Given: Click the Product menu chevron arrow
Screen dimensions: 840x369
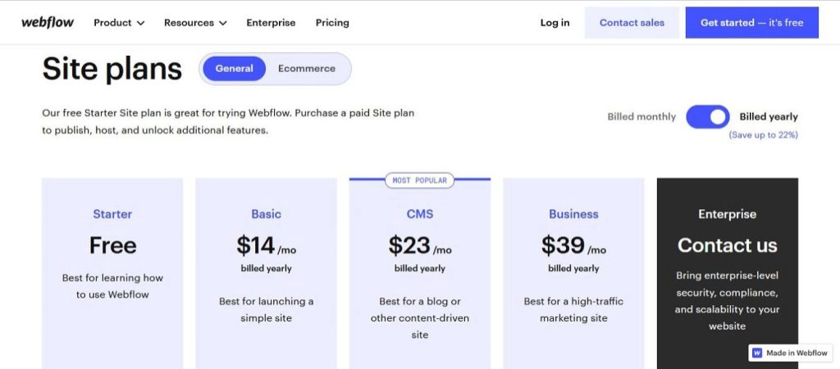Looking at the screenshot, I should point(141,23).
